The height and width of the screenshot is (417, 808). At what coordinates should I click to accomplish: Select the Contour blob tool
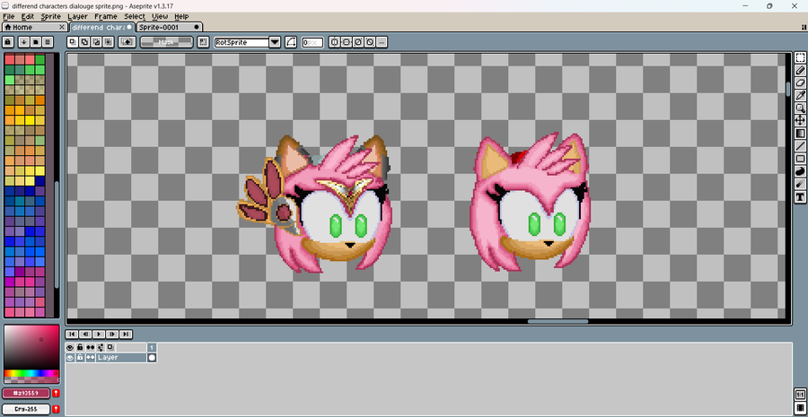800,171
